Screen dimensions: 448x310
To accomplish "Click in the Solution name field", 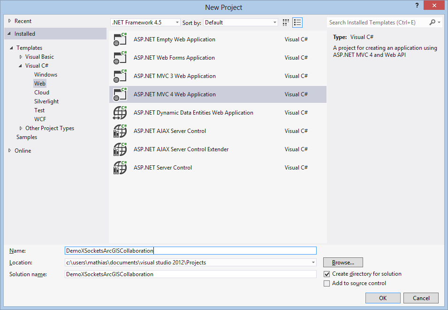I will (x=190, y=274).
